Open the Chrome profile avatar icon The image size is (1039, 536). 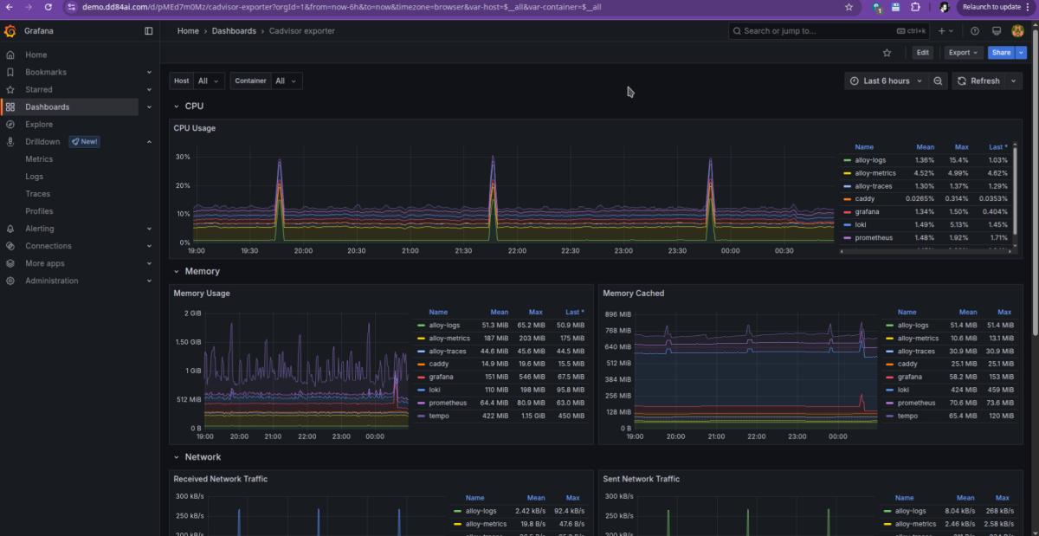(944, 7)
